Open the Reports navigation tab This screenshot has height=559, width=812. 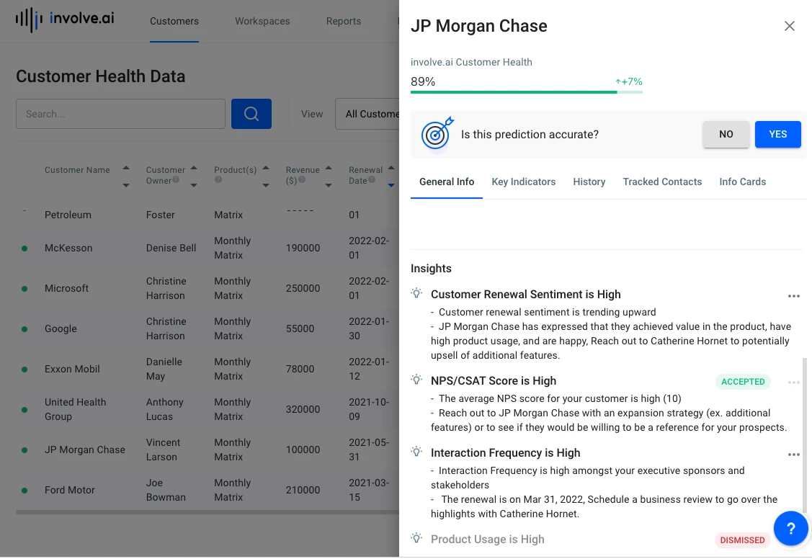(x=344, y=21)
